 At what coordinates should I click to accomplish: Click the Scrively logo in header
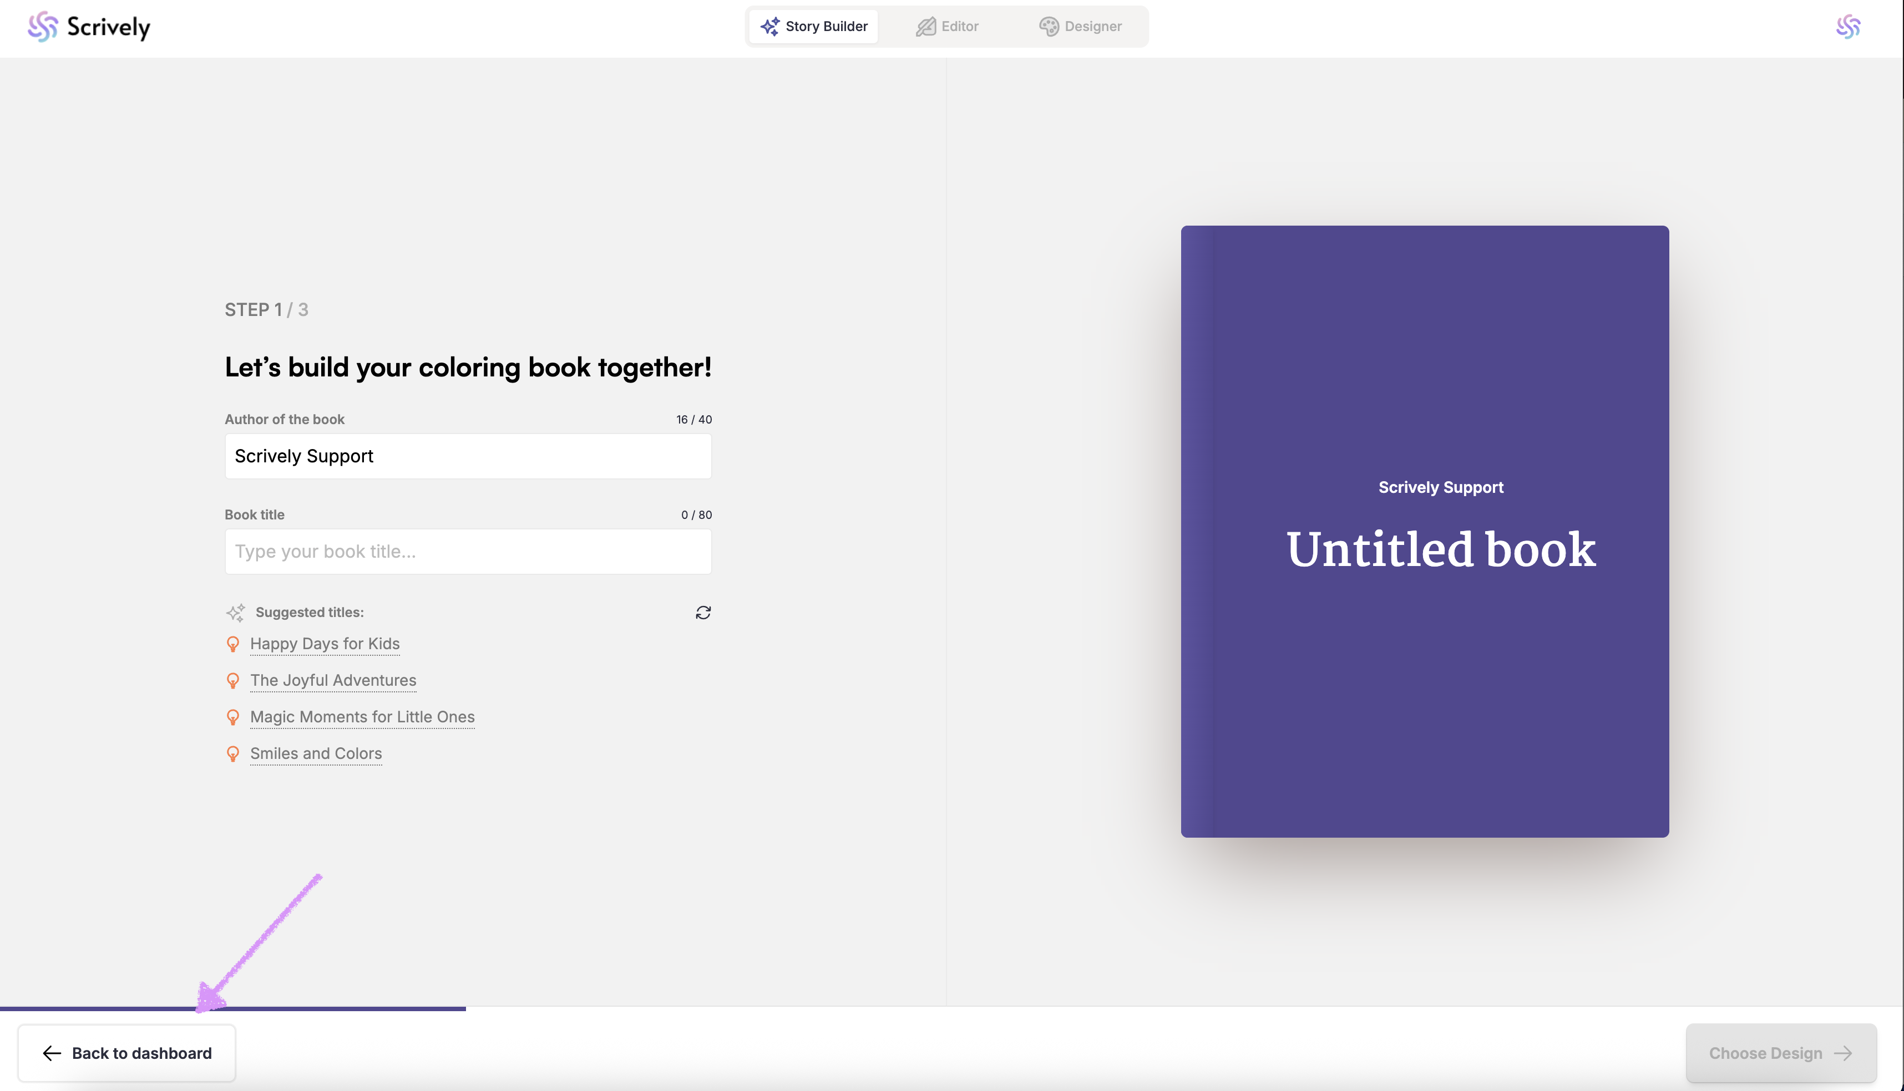click(89, 27)
